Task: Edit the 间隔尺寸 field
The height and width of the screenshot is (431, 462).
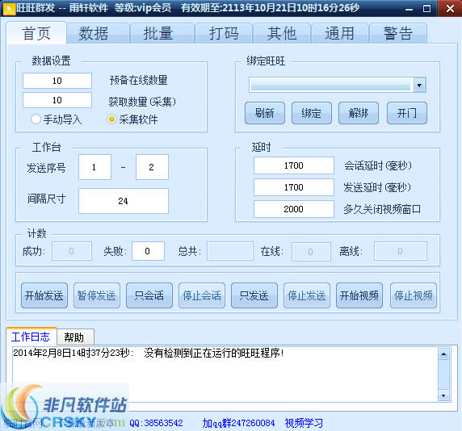Action: tap(124, 201)
